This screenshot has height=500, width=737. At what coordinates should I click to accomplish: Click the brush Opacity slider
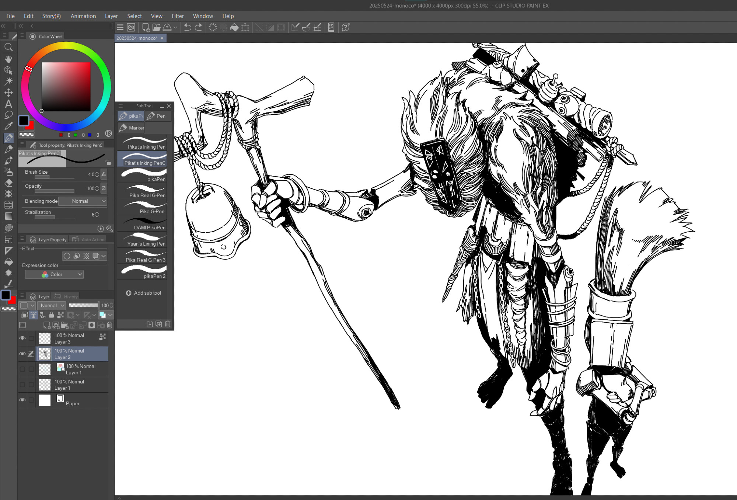tap(55, 191)
